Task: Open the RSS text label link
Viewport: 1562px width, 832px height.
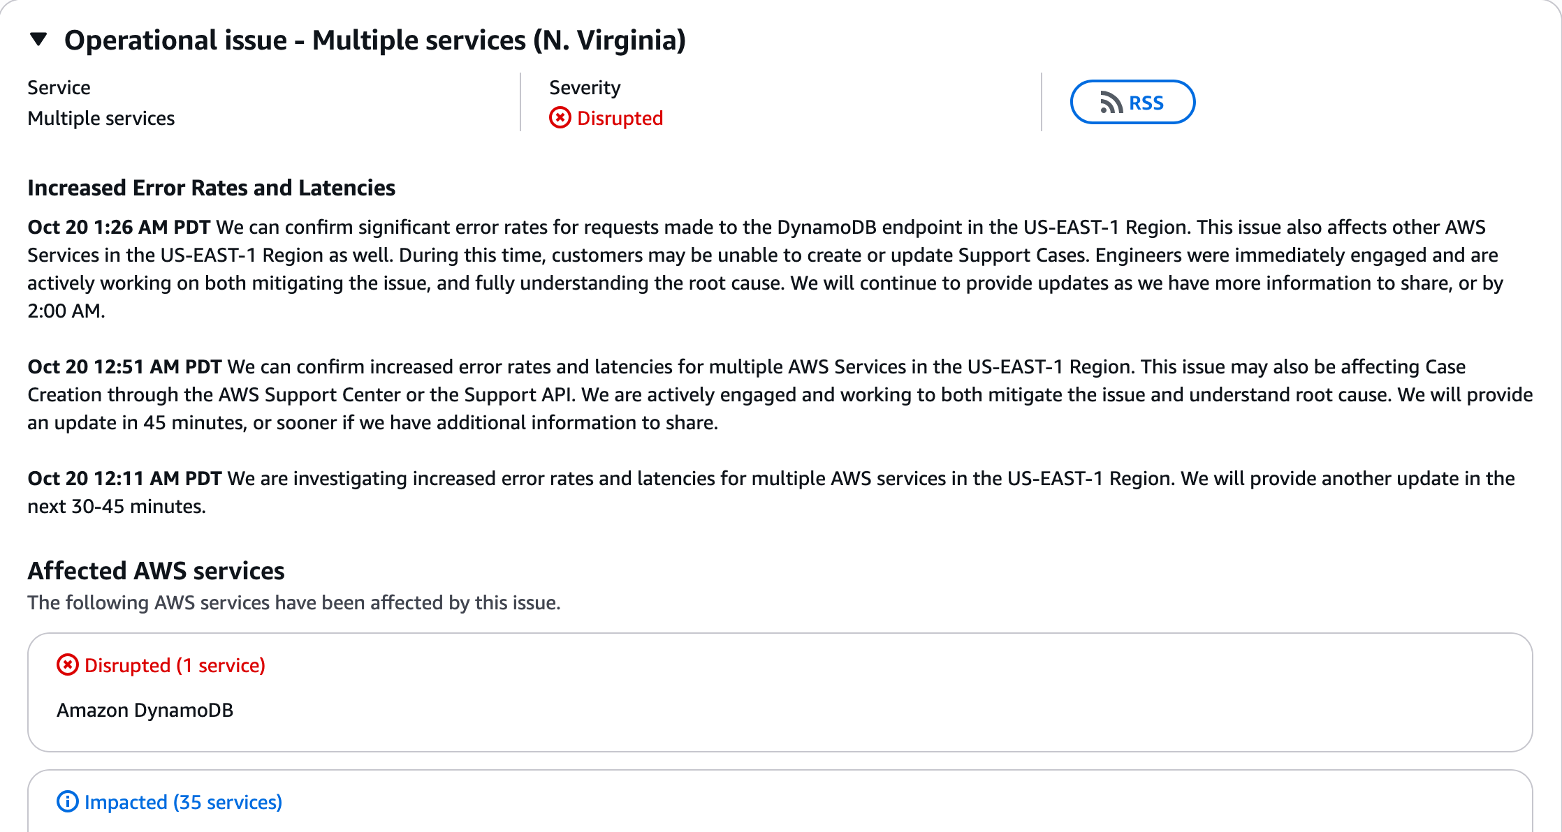Action: [1146, 103]
